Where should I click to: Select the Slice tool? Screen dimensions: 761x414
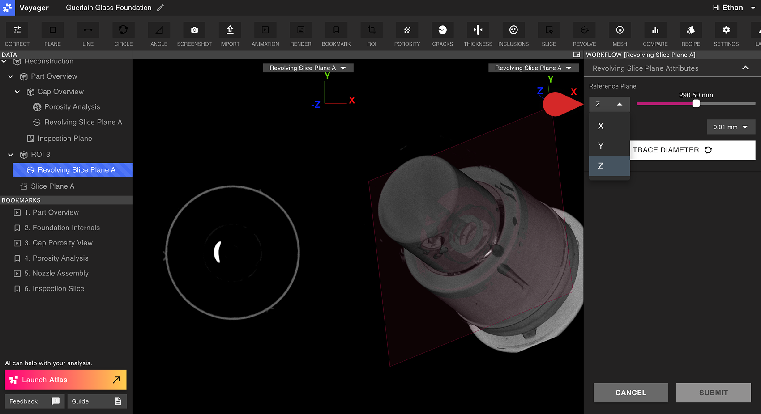549,35
